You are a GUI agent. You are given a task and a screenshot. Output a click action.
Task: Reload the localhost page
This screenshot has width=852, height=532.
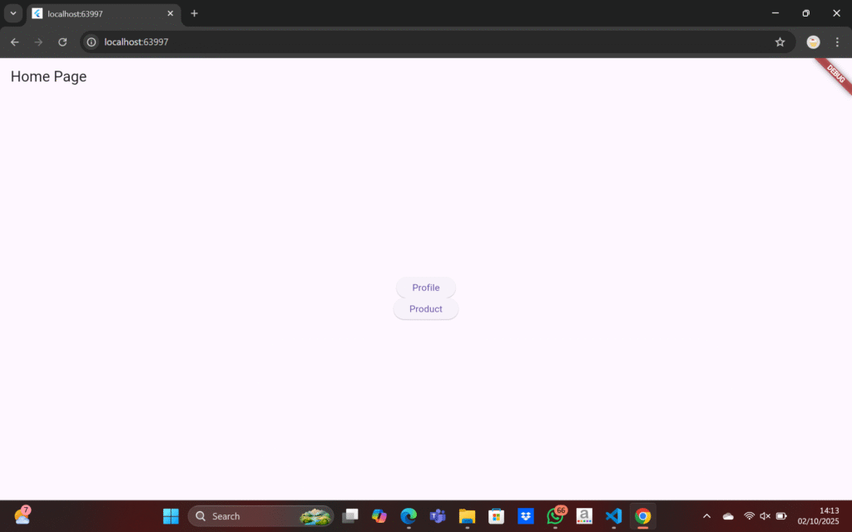click(x=62, y=42)
